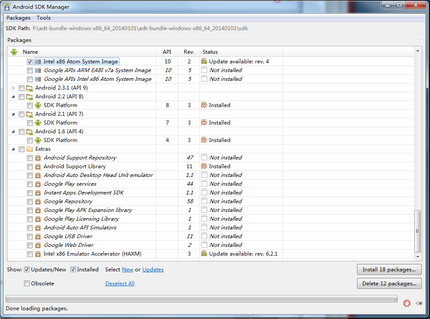This screenshot has width=430, height=319.
Task: Collapse the Android 2.1 (API 7) node
Action: point(13,114)
